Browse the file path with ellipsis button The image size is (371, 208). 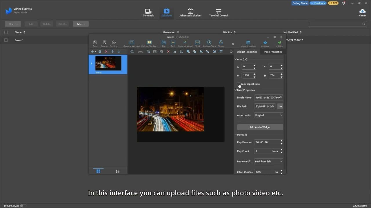280,106
